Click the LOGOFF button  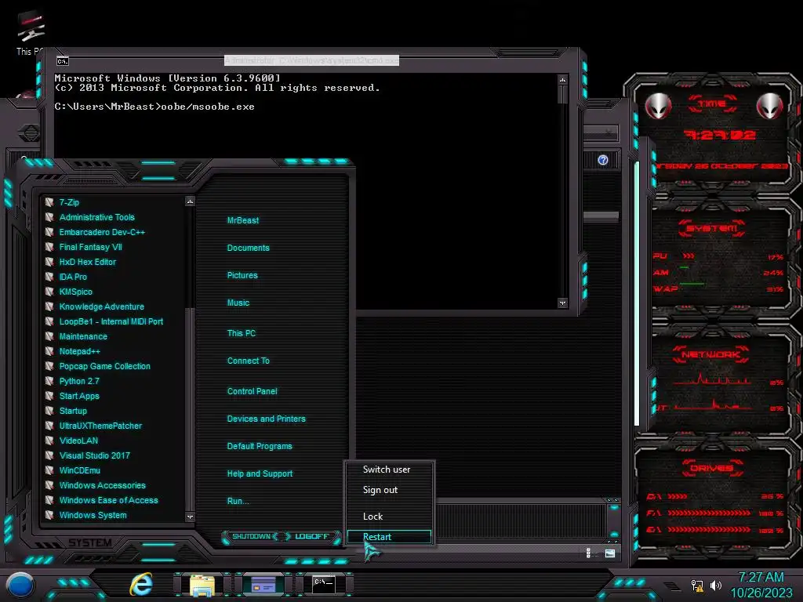pos(312,536)
